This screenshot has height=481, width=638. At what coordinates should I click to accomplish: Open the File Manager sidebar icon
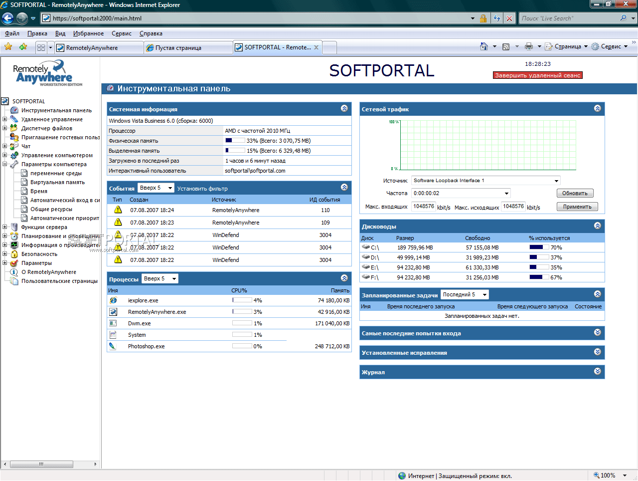click(x=14, y=128)
